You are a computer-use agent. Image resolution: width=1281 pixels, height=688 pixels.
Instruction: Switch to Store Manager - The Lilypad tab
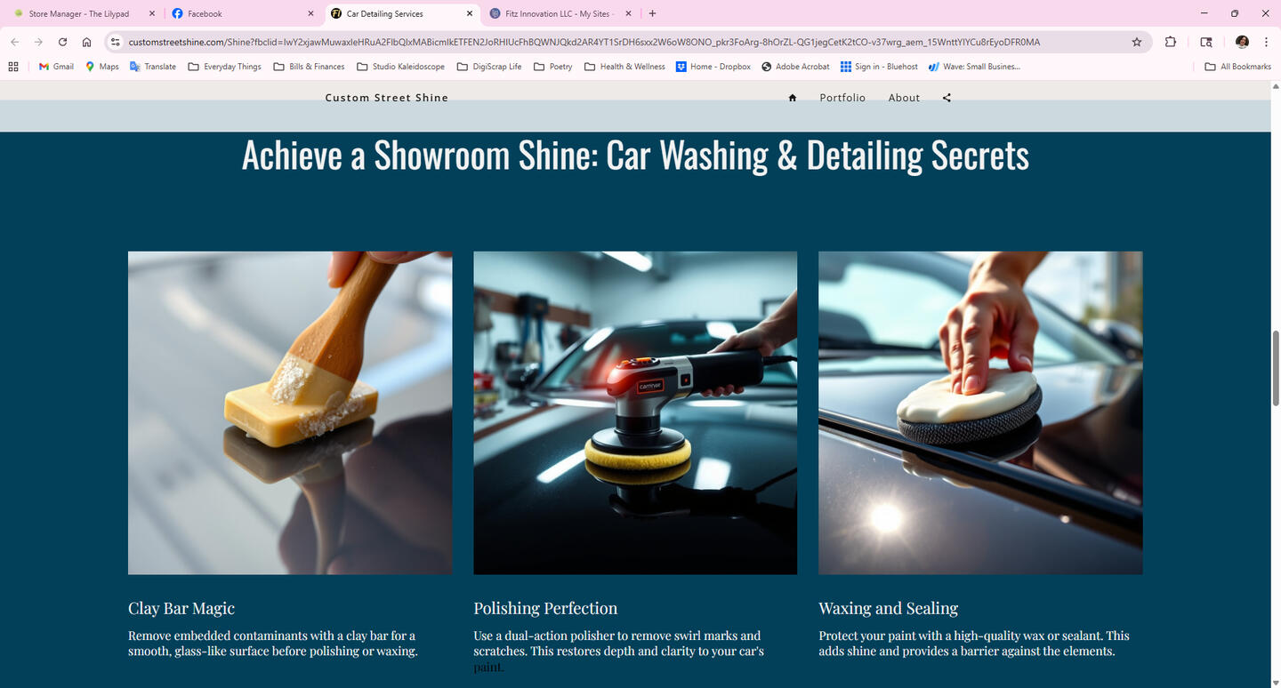(x=78, y=13)
